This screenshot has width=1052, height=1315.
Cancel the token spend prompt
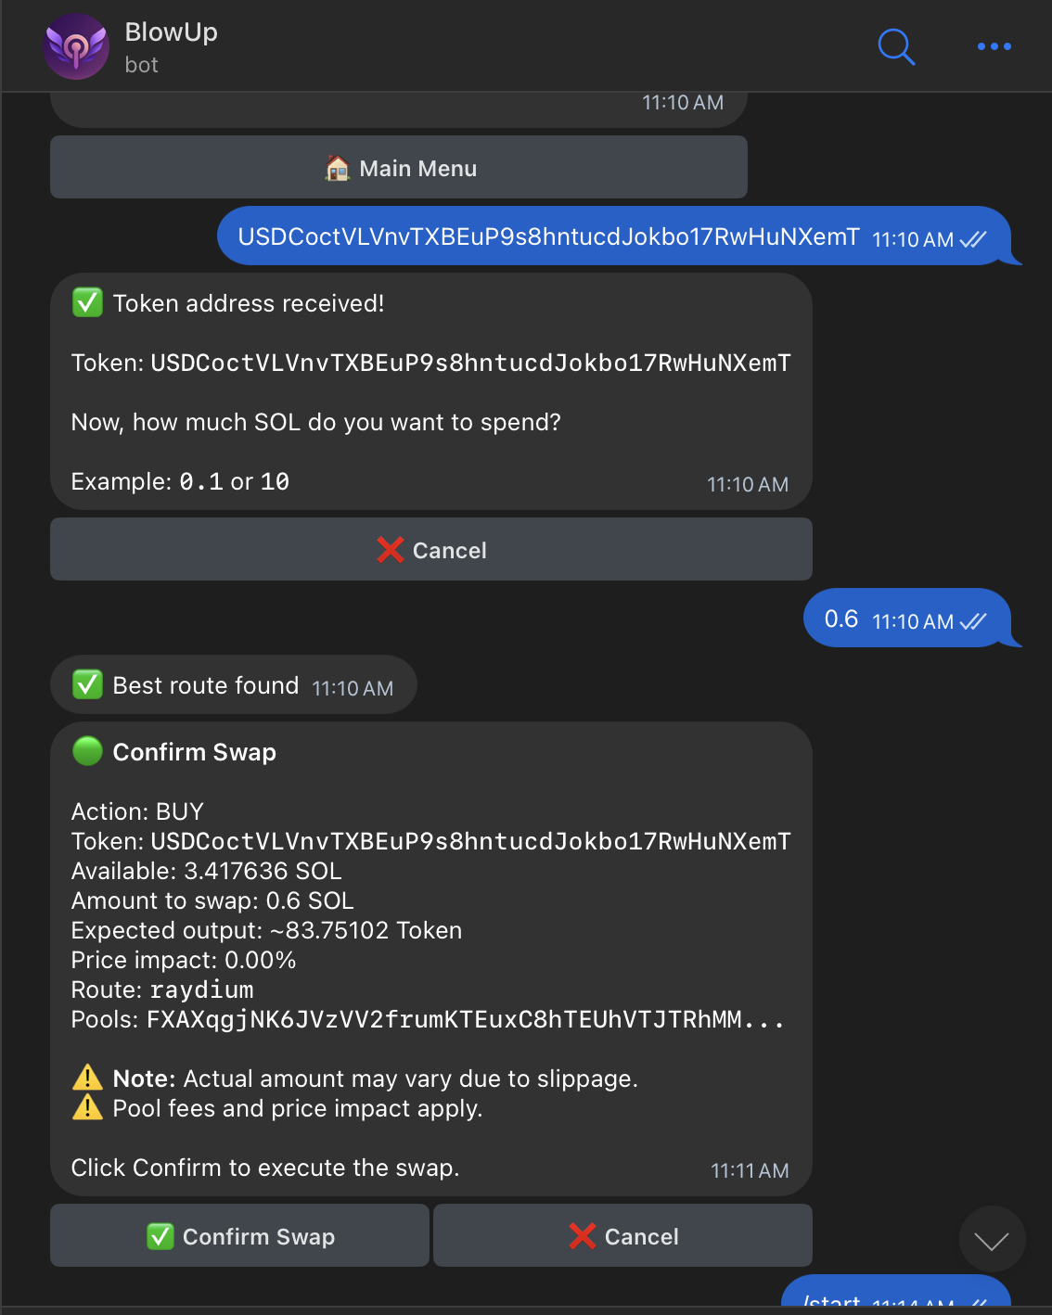point(430,549)
